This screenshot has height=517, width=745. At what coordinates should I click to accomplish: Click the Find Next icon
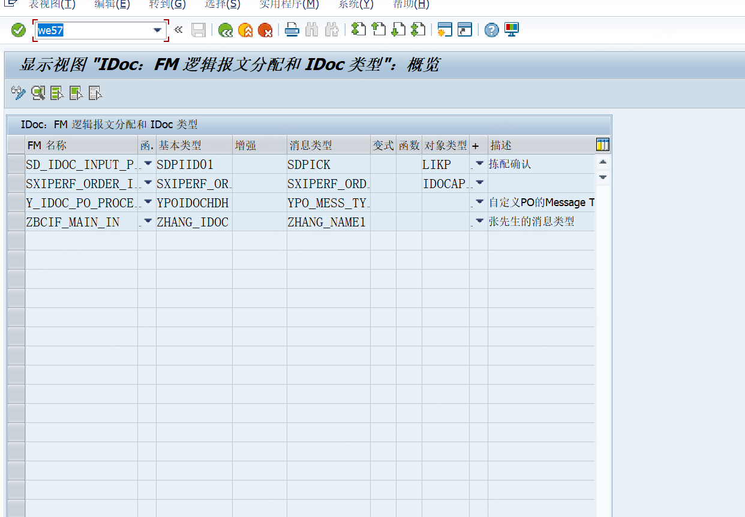point(331,29)
